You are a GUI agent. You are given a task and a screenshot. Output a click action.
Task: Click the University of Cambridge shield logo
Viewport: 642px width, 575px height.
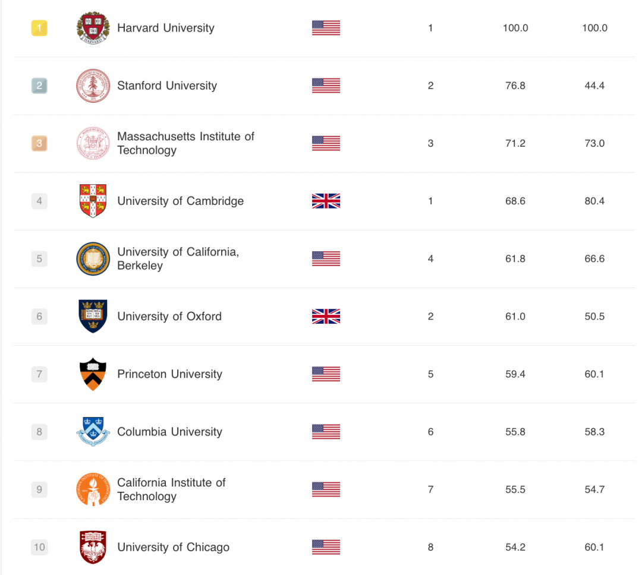(93, 201)
